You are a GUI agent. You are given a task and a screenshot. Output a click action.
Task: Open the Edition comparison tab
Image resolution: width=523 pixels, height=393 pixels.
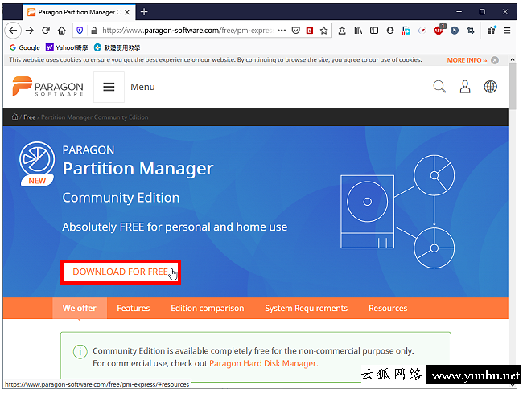[208, 308]
